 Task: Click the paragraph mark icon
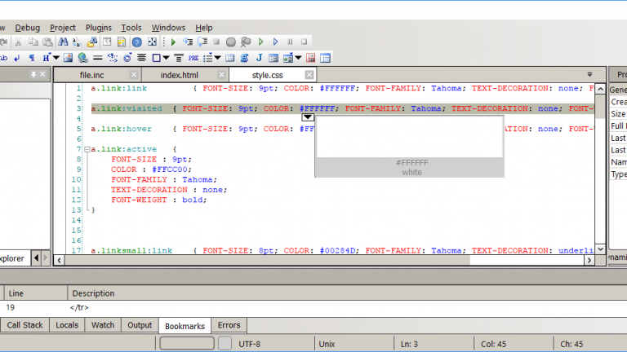point(32,58)
